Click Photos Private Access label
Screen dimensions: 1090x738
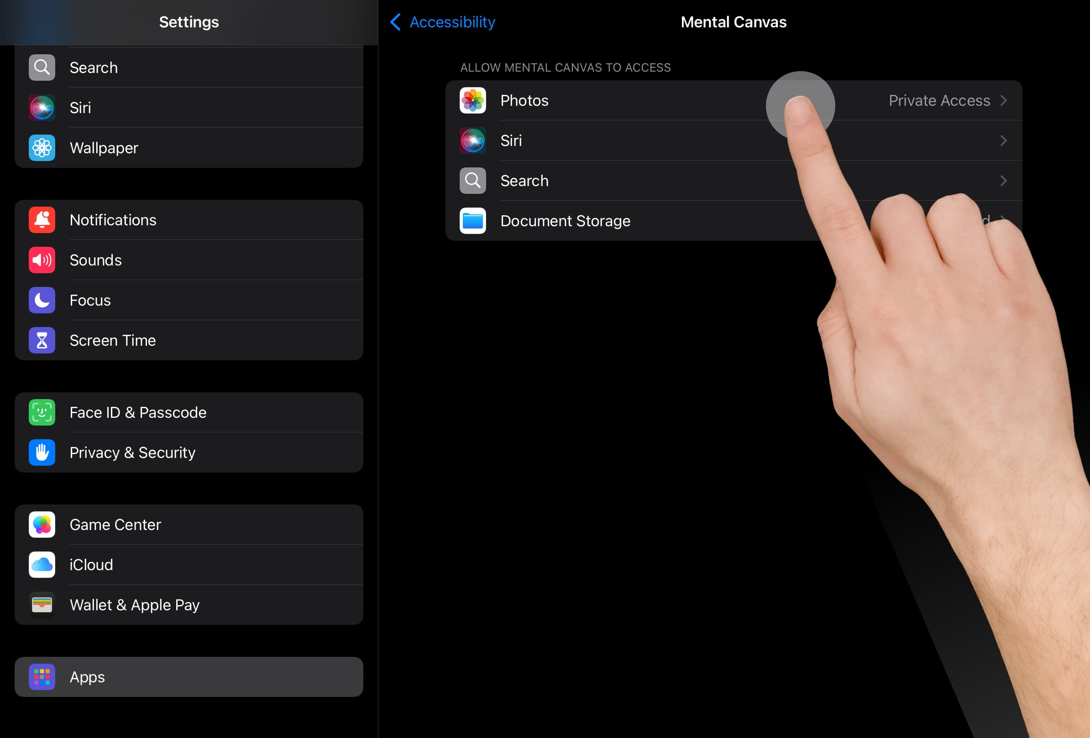[x=939, y=100]
